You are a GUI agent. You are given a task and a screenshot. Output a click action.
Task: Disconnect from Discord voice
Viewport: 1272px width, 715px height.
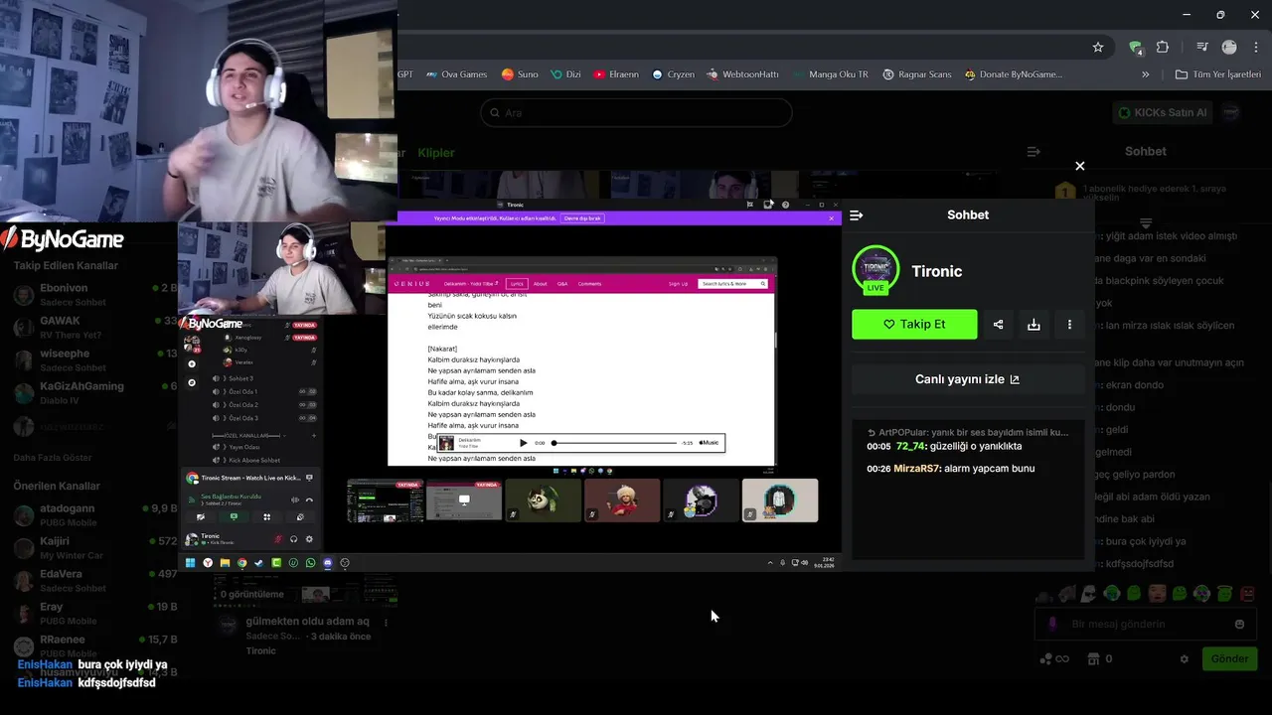coord(309,500)
